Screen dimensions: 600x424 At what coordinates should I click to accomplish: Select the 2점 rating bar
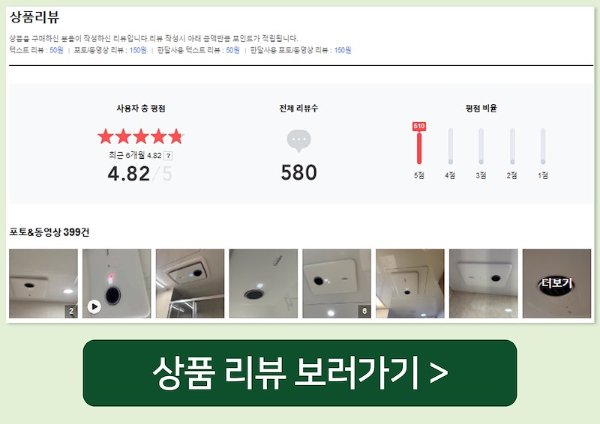pos(512,146)
